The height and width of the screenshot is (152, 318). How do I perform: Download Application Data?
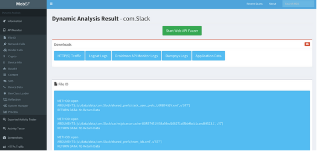point(208,56)
